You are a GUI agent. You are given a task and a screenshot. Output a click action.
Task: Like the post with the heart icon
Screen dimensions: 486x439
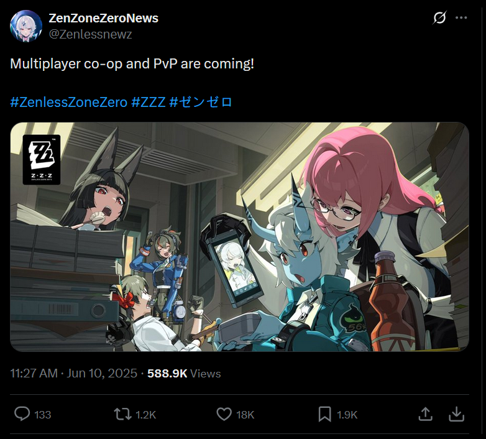click(x=224, y=414)
